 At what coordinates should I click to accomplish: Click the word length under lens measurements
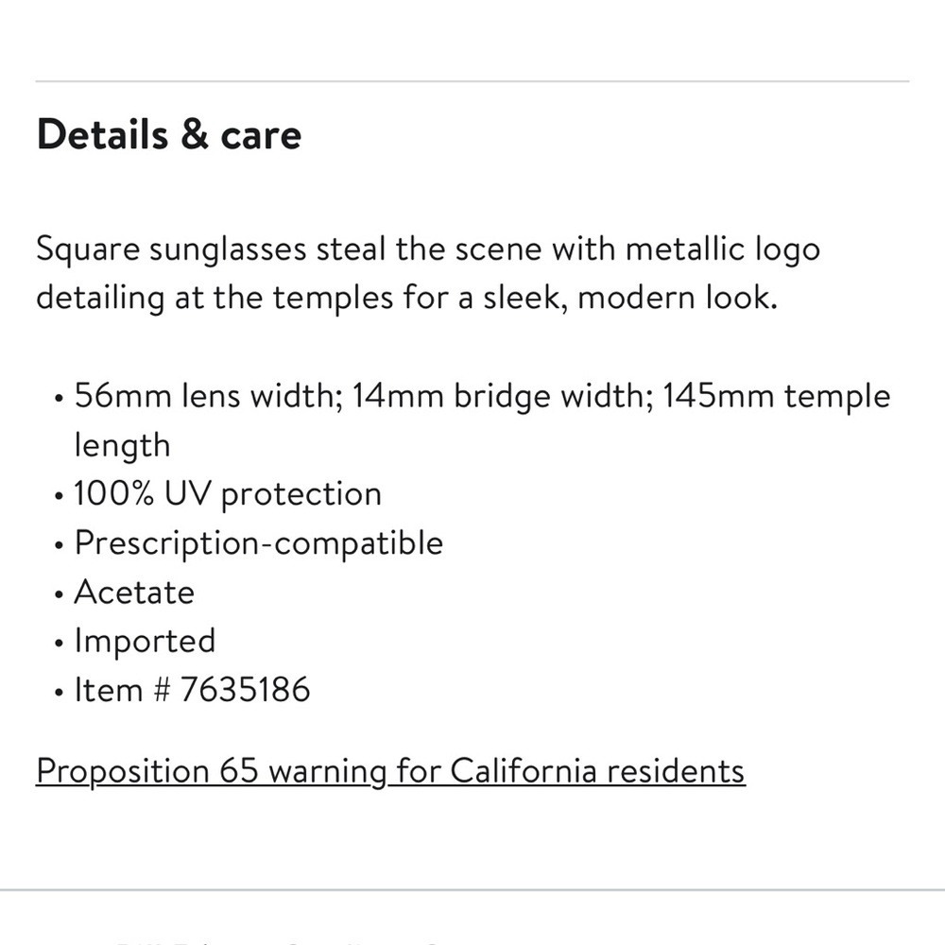tap(122, 446)
